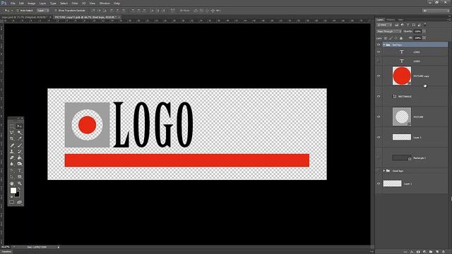Hide the first LOGO text layer
Viewport: 452px width, 254px height.
(379, 52)
